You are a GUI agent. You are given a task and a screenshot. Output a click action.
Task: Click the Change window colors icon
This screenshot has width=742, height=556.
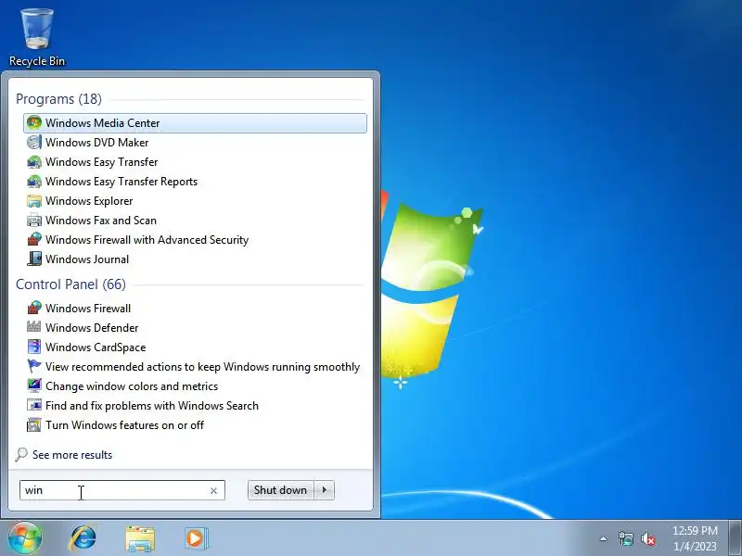click(34, 385)
